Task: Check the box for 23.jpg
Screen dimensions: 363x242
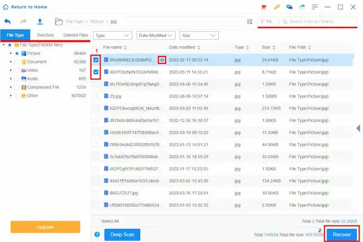Action: [96, 96]
